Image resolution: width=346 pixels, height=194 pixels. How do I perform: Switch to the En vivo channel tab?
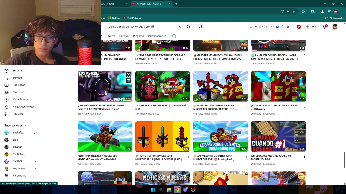pos(124,36)
